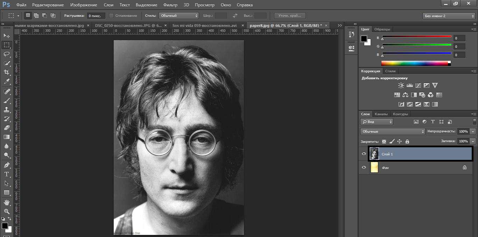Image resolution: width=478 pixels, height=237 pixels.
Task: Select the History Brush tool
Action: click(7, 119)
